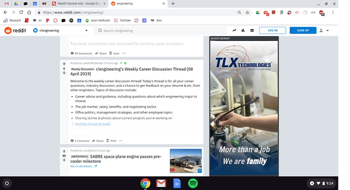Open Gmail from the shelf
Viewport: 350px width, 190px height.
[x=161, y=183]
